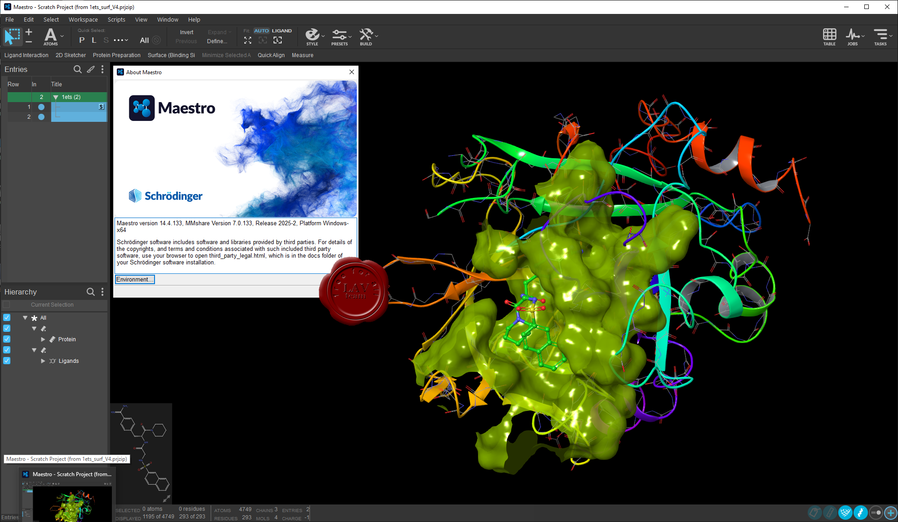Image resolution: width=898 pixels, height=522 pixels.
Task: Open the Workspace menu
Action: (83, 19)
